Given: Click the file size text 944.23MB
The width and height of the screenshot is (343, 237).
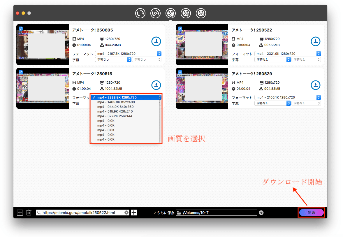Looking at the screenshot, I should pyautogui.click(x=113, y=45).
